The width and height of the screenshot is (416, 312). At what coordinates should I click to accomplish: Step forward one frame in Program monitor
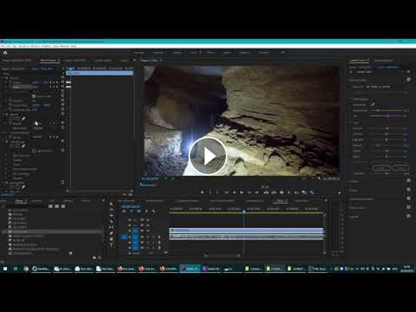point(249,192)
